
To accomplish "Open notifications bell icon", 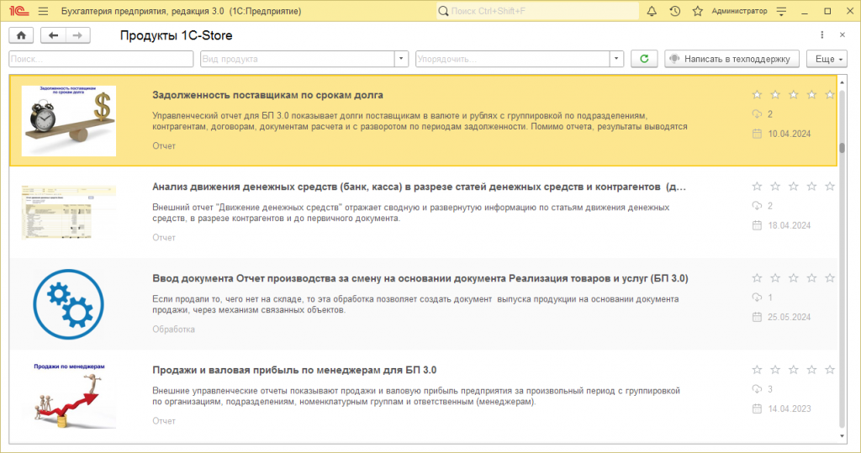I will coord(652,11).
